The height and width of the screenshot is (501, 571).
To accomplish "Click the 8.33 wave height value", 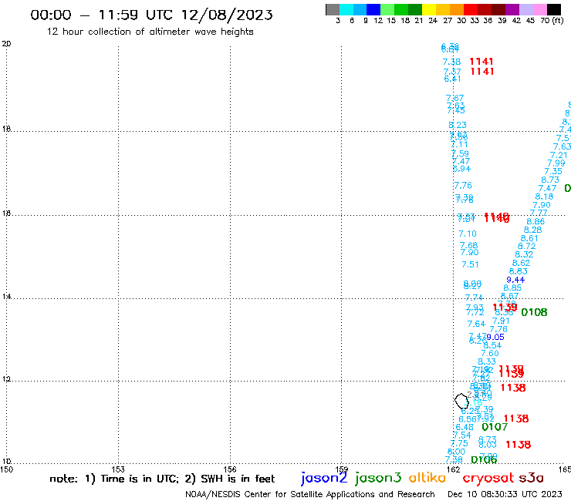I will point(487,361).
